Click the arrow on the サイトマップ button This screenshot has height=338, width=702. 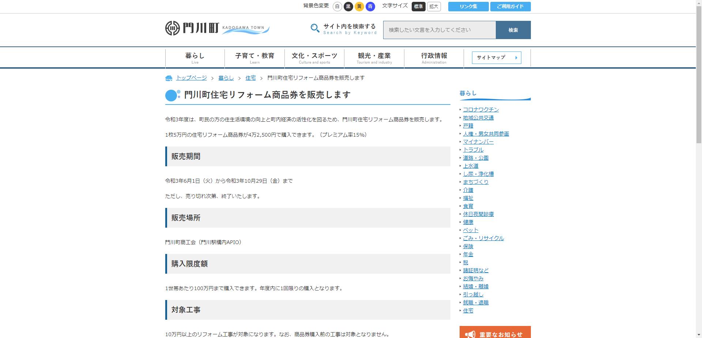point(516,58)
